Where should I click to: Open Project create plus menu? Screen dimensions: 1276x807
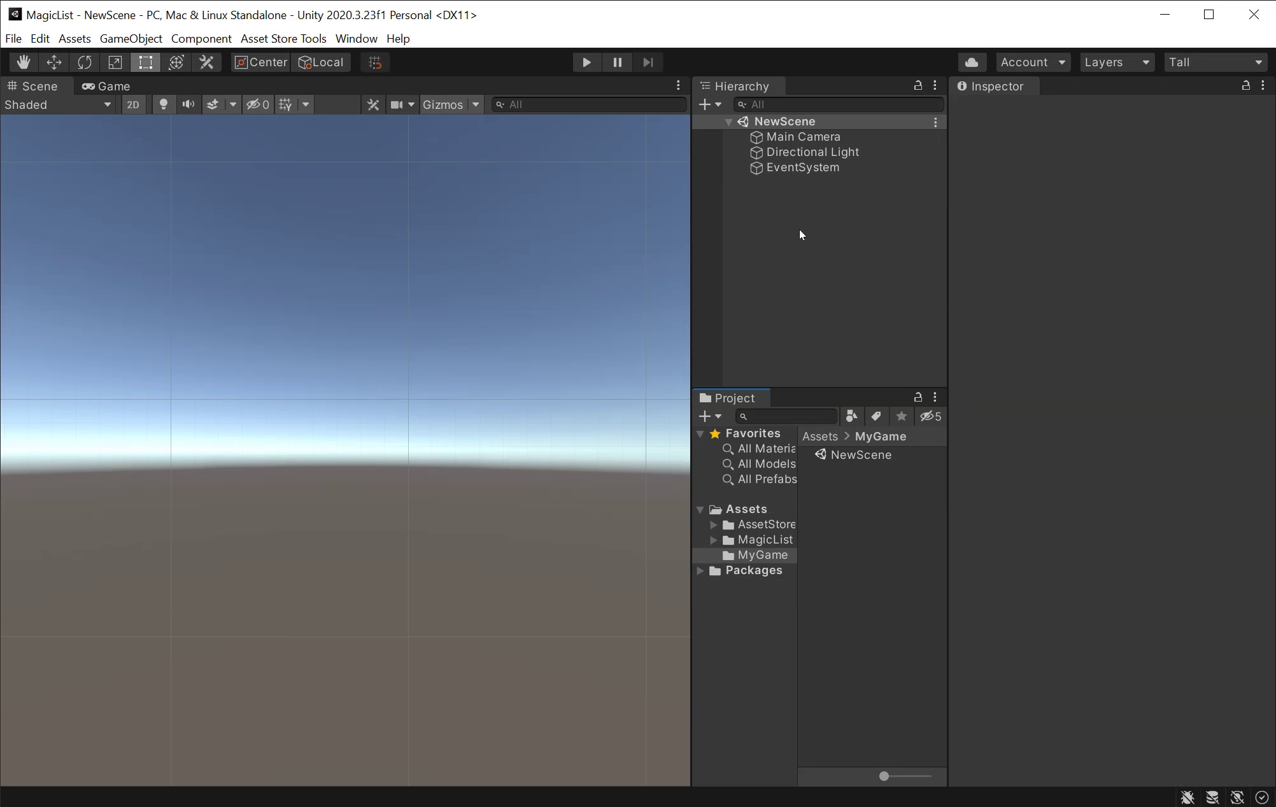coord(710,416)
